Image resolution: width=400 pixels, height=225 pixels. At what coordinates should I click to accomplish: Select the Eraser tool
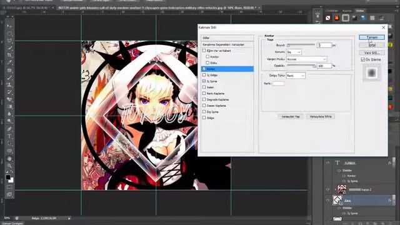(9, 99)
